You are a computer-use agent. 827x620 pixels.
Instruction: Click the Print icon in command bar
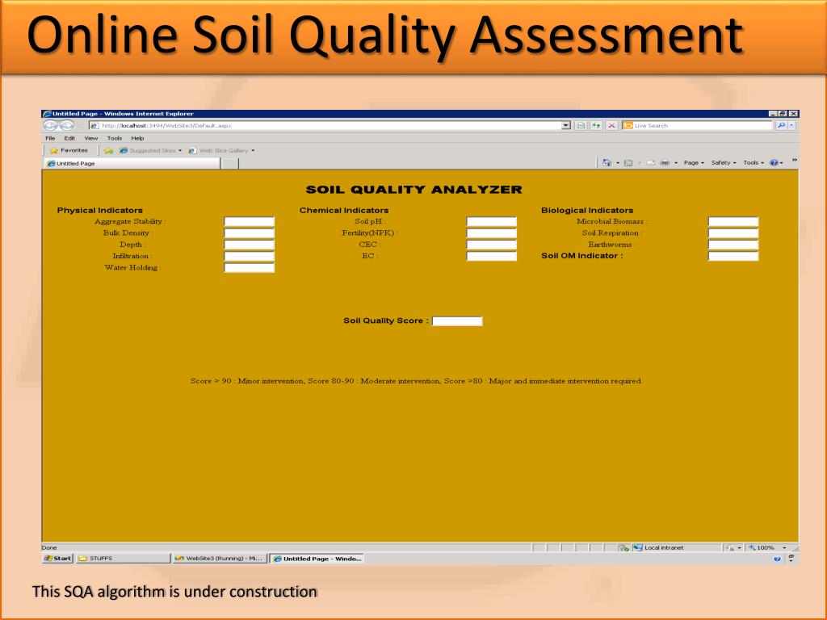tap(665, 163)
